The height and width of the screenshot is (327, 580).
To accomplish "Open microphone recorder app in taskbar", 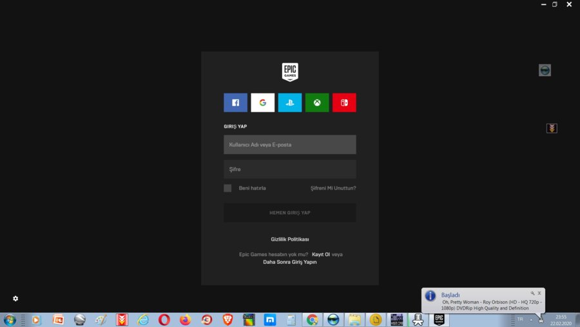I will tap(418, 320).
